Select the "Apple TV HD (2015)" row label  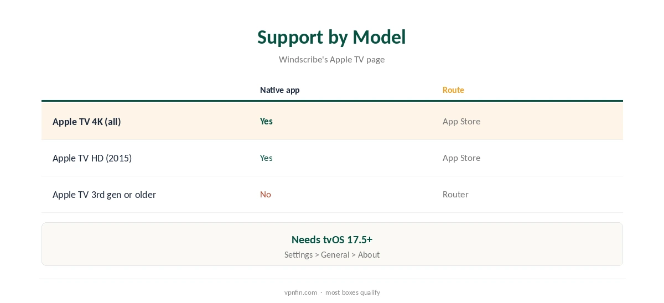[x=92, y=158]
